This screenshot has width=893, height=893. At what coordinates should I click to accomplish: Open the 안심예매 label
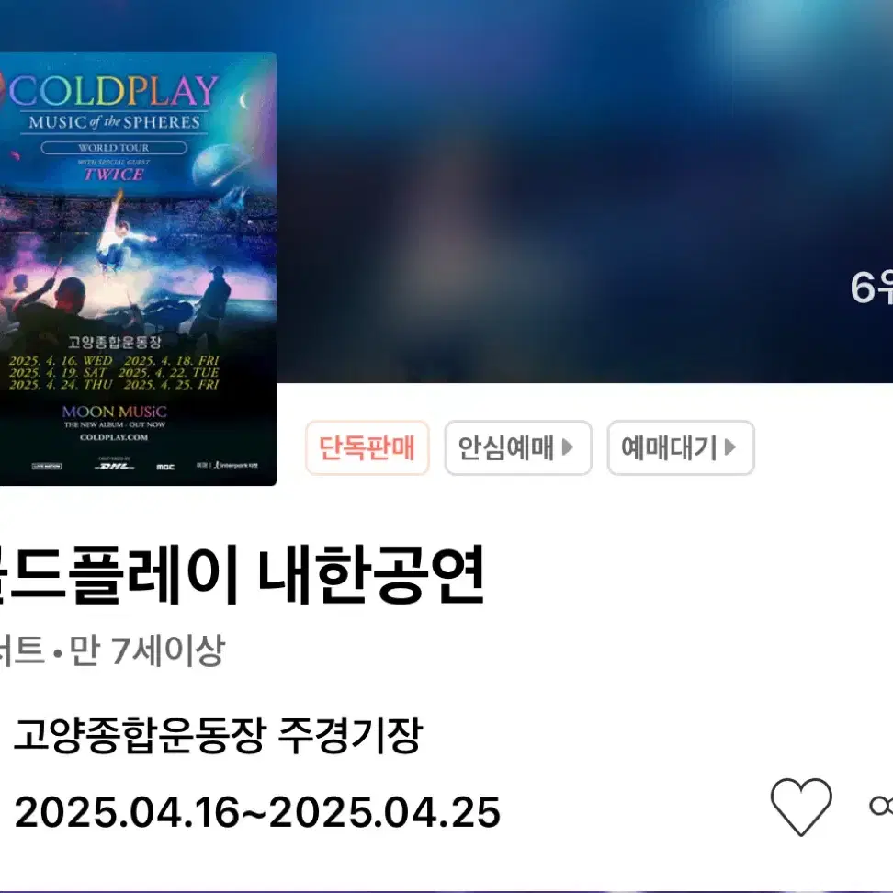pos(505,447)
